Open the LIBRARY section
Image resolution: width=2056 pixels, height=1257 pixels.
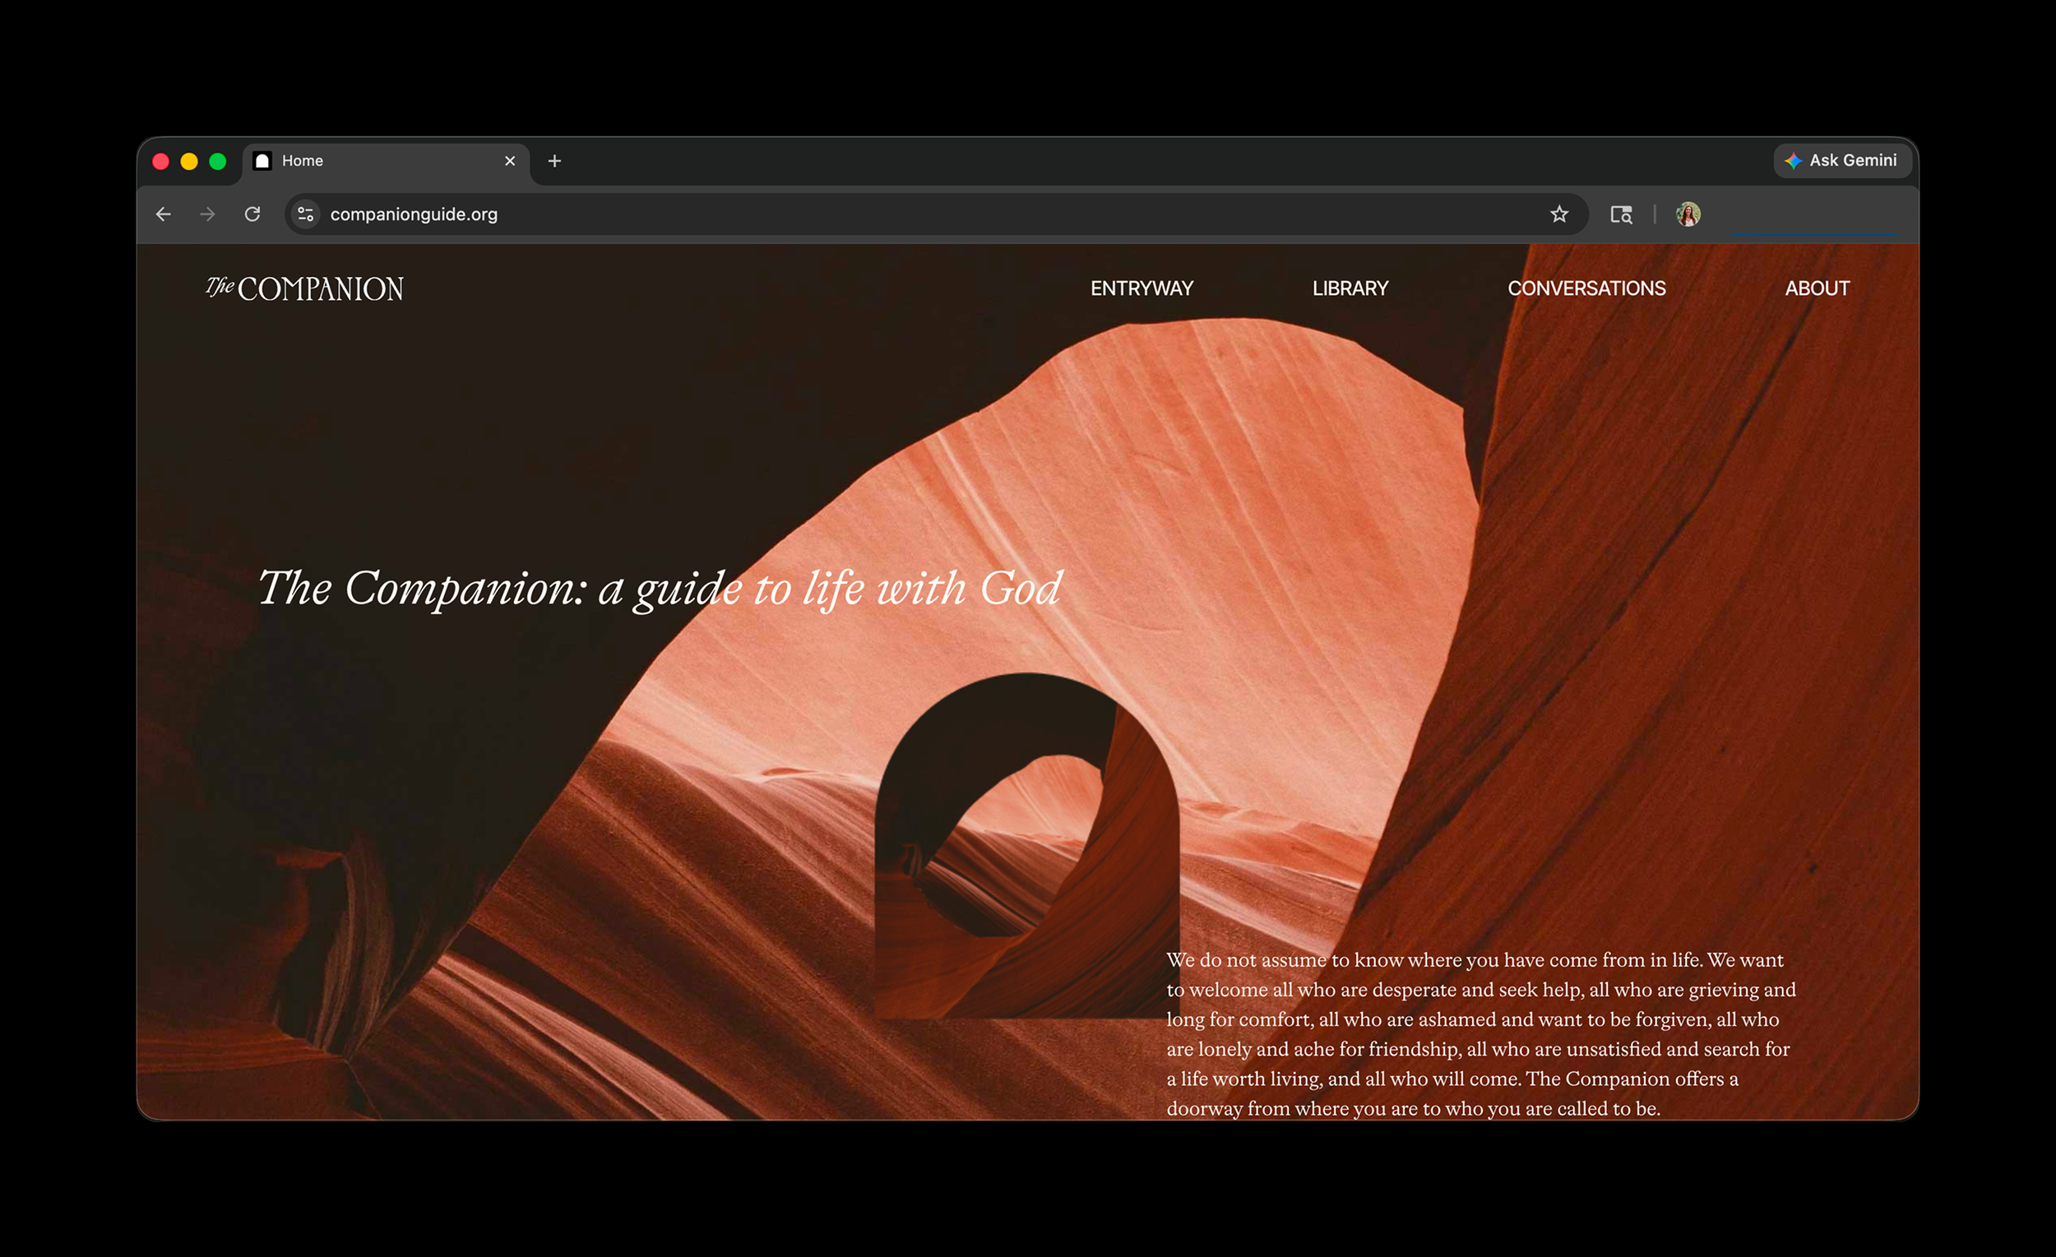1350,288
